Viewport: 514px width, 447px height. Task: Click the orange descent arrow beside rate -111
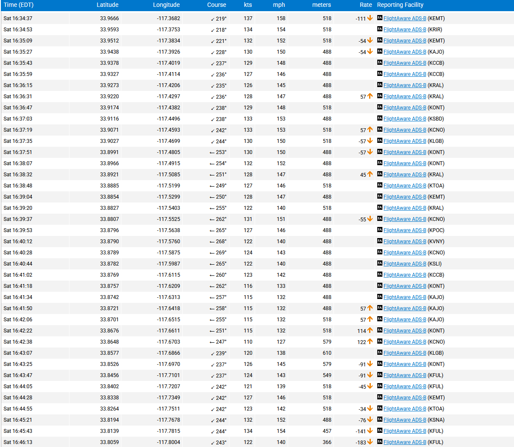370,18
